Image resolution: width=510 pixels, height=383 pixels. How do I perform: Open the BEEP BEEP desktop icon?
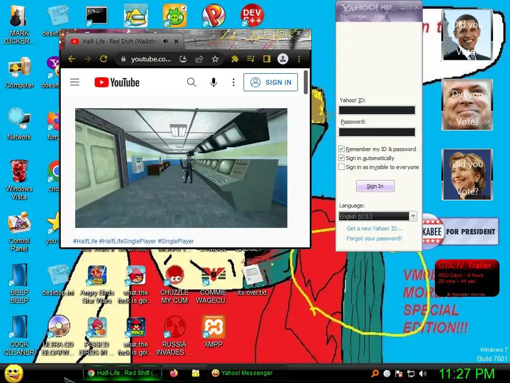pos(19,283)
